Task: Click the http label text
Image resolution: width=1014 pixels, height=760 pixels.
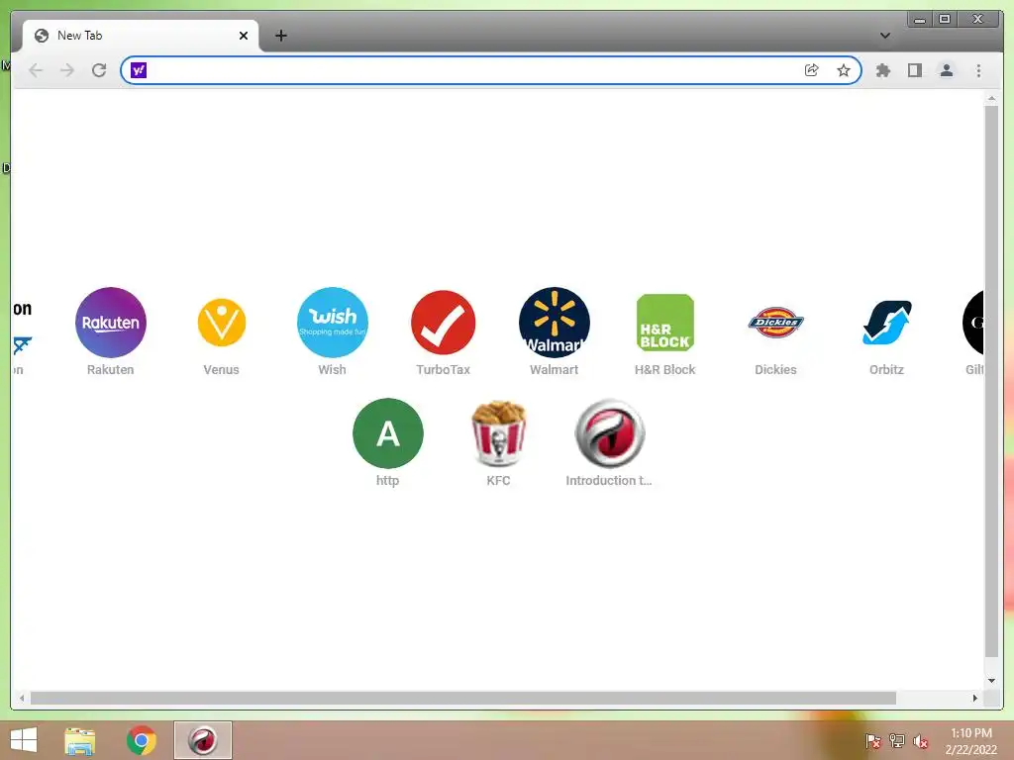Action: (388, 481)
